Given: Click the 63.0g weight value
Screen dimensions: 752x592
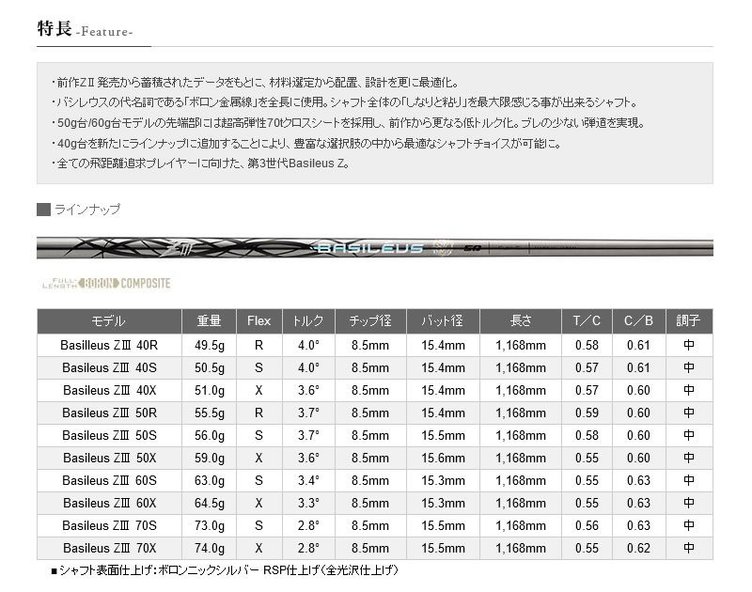Looking at the screenshot, I should pyautogui.click(x=210, y=481).
